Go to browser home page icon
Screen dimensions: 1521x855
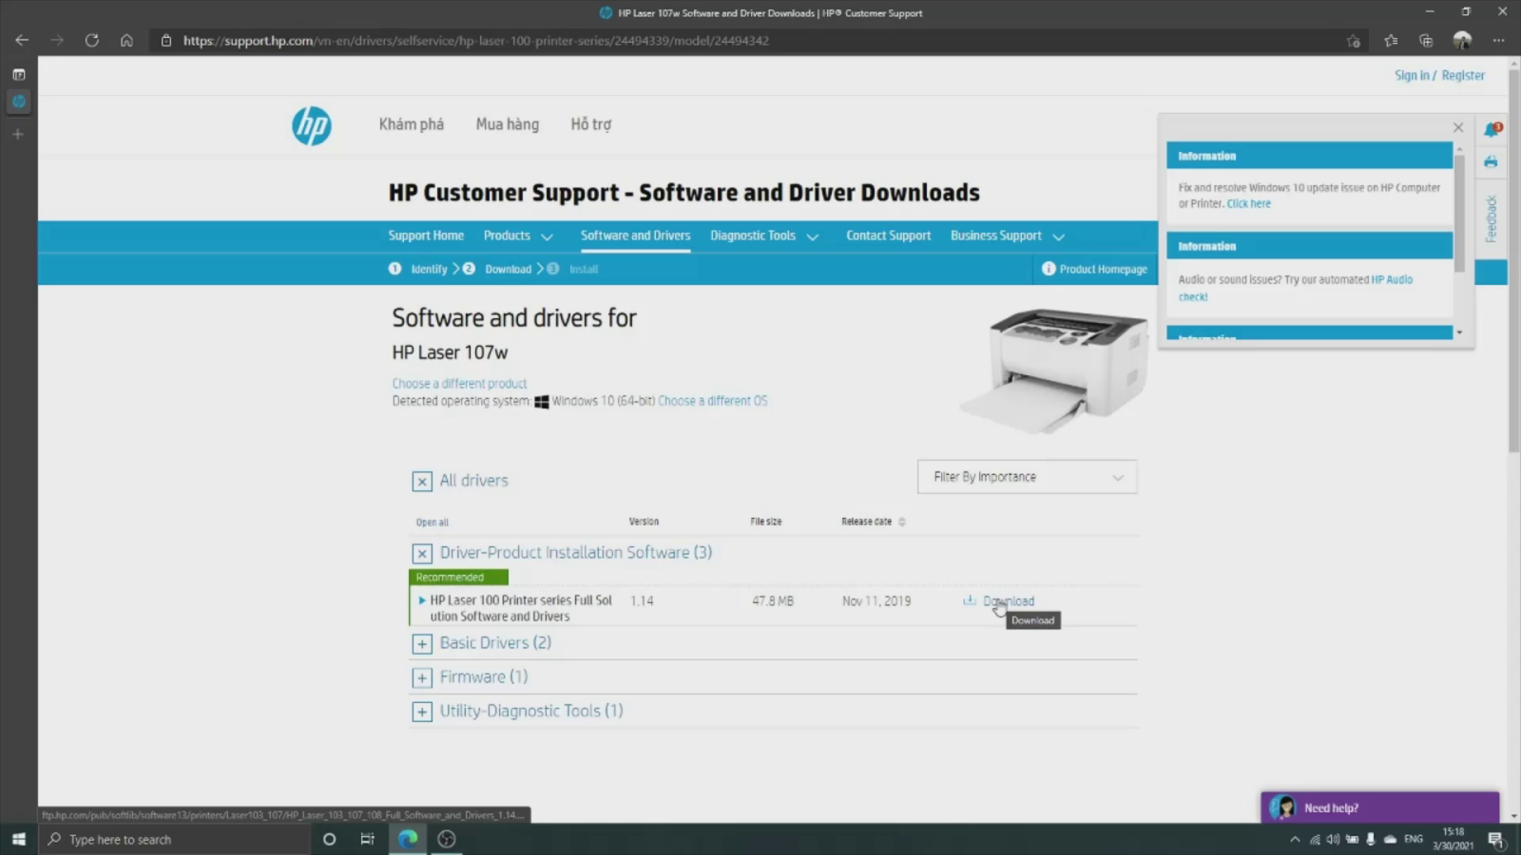tap(126, 41)
